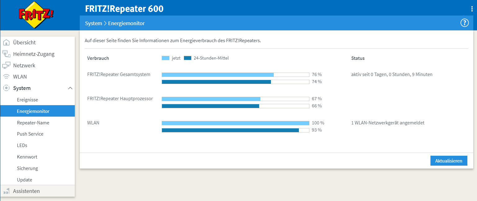Open Heimnetz-Zugang menu entry
Image resolution: width=477 pixels, height=201 pixels.
click(38, 54)
